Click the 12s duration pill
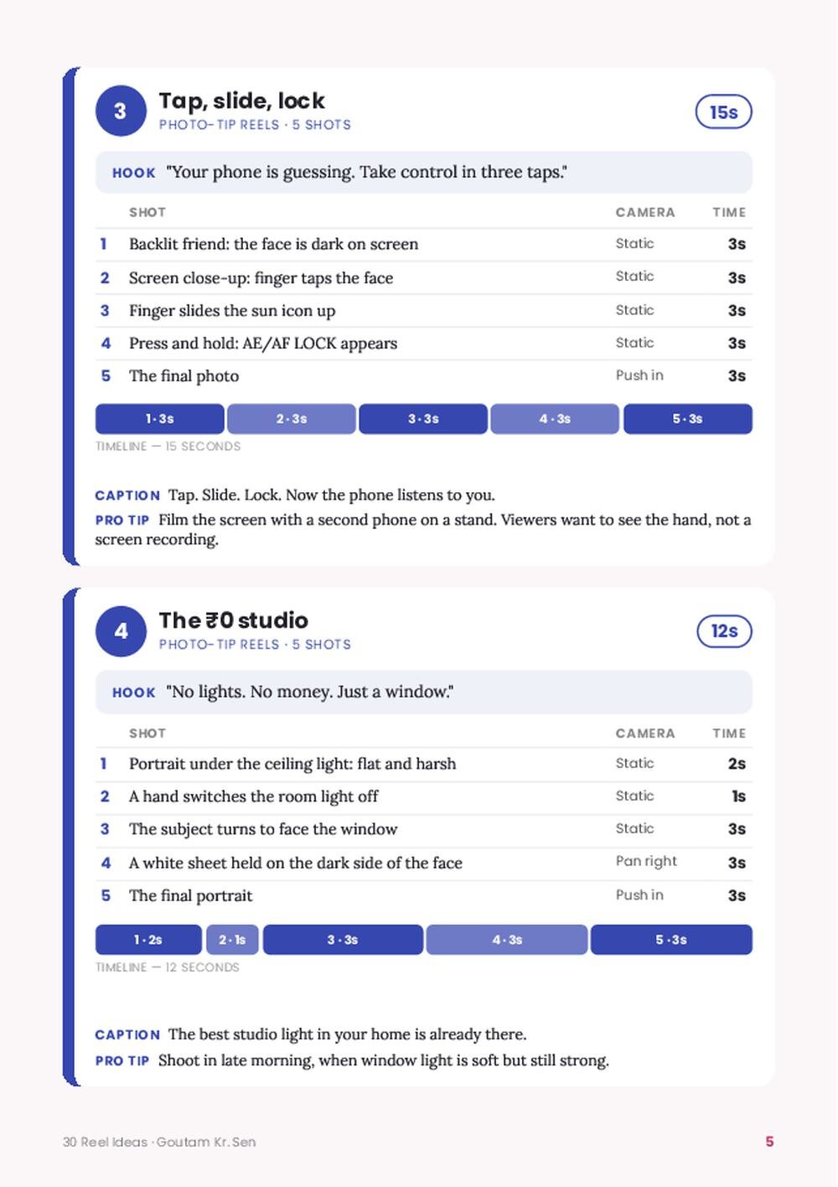The height and width of the screenshot is (1187, 838). tap(723, 632)
